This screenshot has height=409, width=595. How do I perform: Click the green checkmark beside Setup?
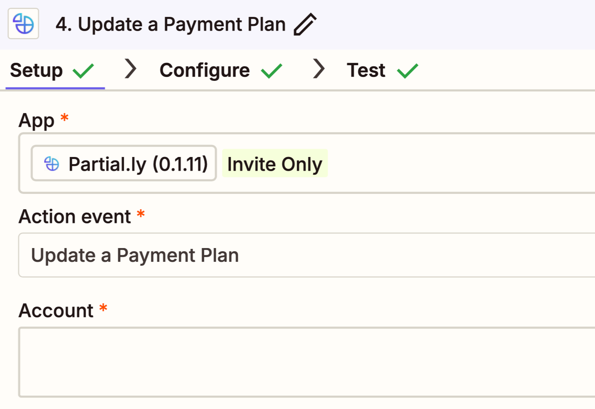click(83, 71)
